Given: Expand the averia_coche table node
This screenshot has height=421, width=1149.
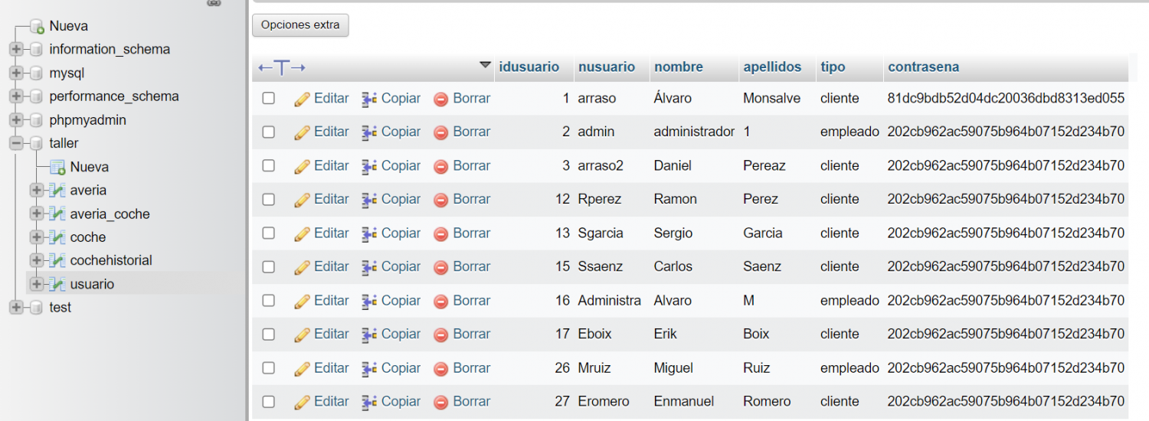Looking at the screenshot, I should click(x=37, y=214).
